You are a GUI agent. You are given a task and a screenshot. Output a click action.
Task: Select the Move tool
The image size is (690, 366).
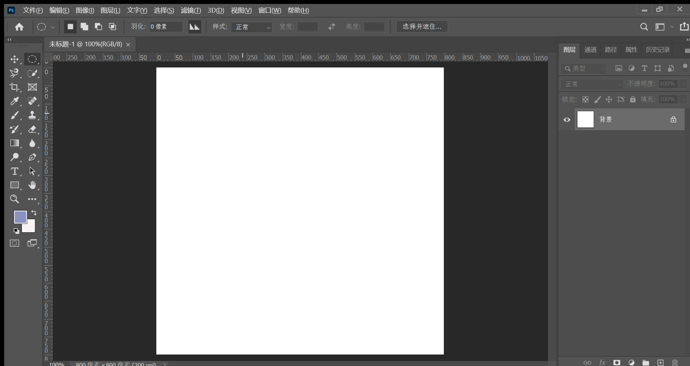coord(14,59)
